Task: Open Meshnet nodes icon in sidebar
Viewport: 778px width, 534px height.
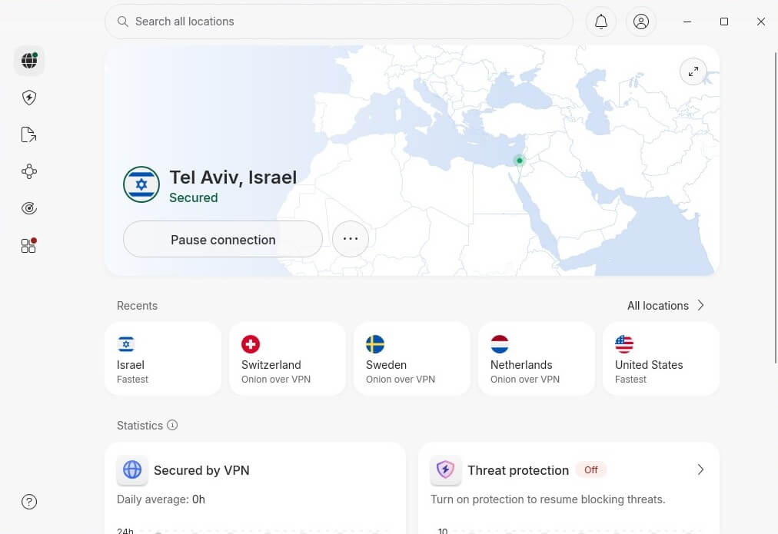Action: 29,171
